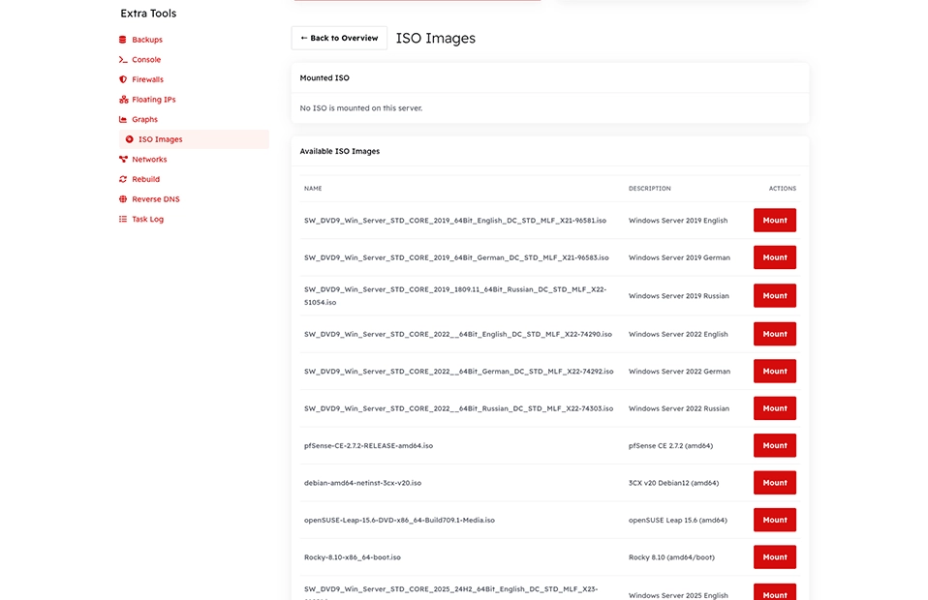Click the NAME column header
Image resolution: width=928 pixels, height=600 pixels.
tap(313, 189)
